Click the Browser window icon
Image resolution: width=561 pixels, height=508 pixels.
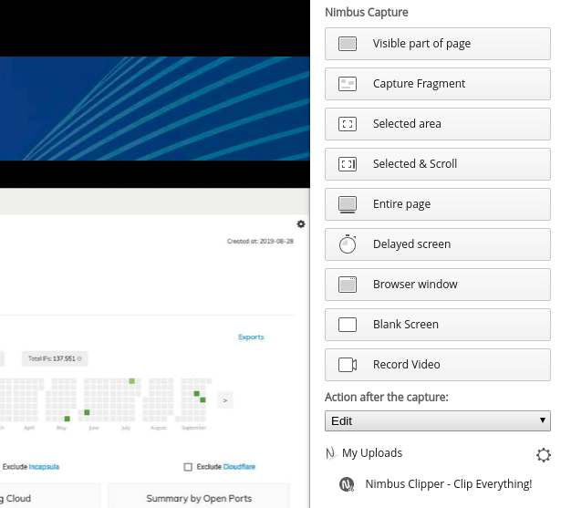(x=348, y=284)
